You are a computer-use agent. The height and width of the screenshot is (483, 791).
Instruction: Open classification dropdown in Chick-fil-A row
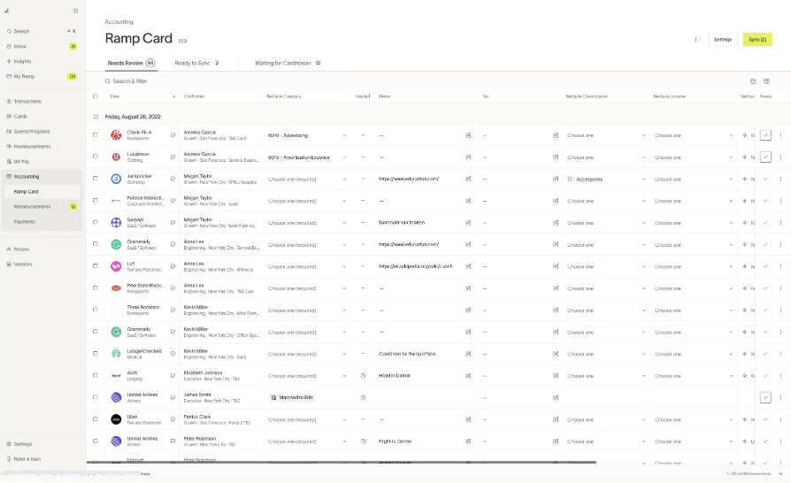click(606, 135)
